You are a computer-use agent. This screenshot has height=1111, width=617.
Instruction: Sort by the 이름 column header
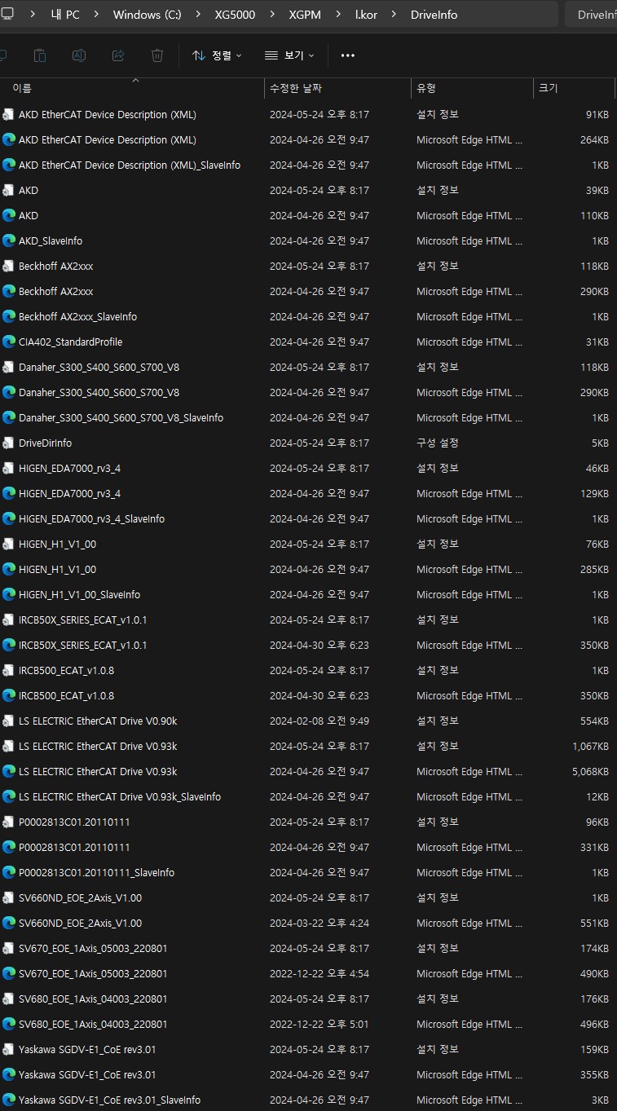point(22,88)
